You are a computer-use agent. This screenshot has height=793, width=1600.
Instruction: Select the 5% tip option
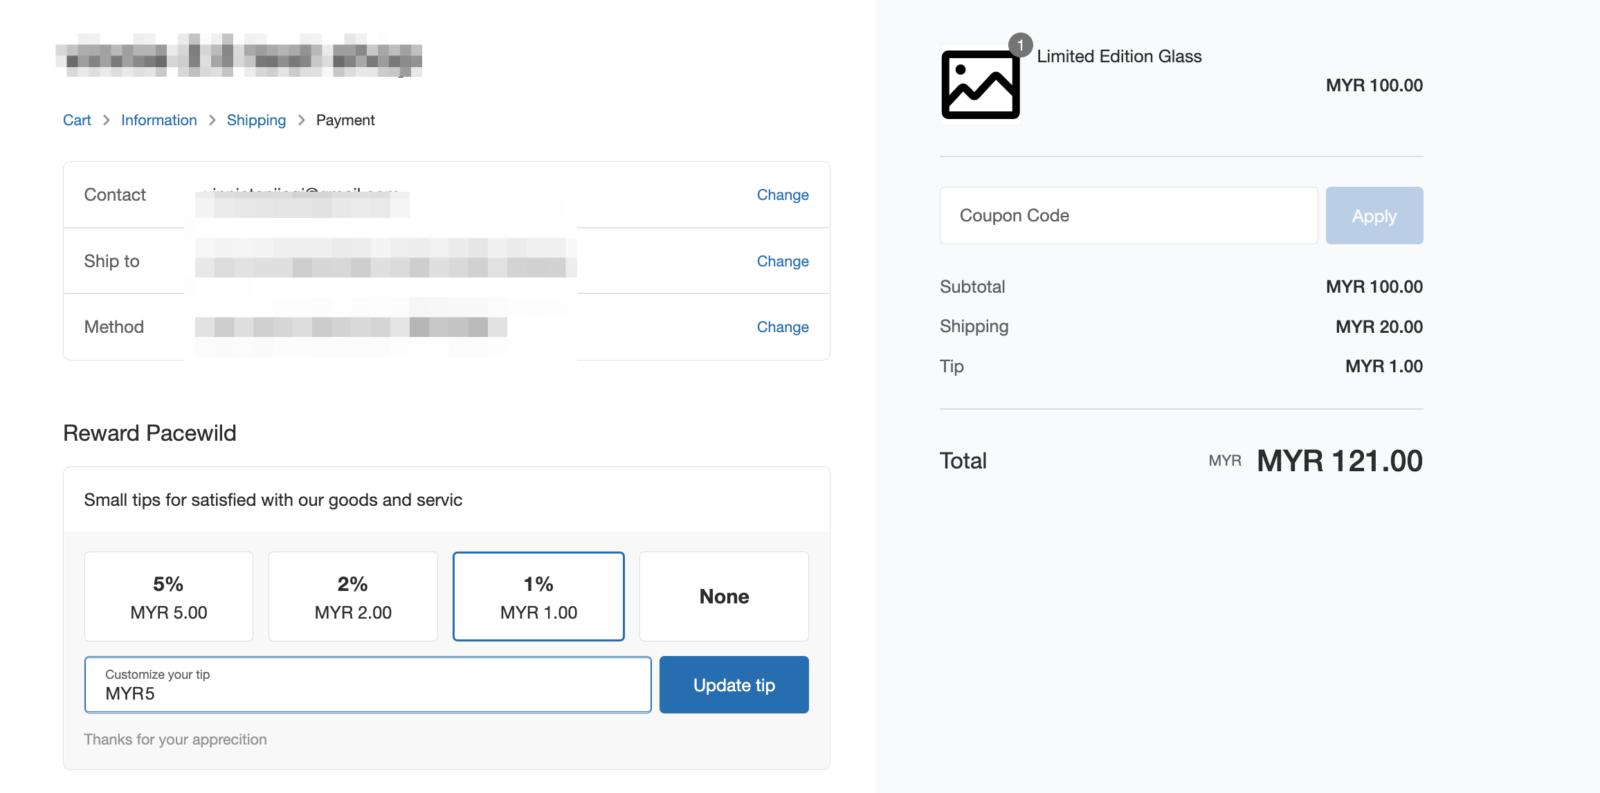(169, 596)
